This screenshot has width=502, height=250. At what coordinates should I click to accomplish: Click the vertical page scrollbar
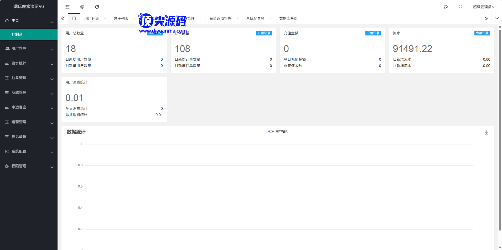[x=500, y=131]
